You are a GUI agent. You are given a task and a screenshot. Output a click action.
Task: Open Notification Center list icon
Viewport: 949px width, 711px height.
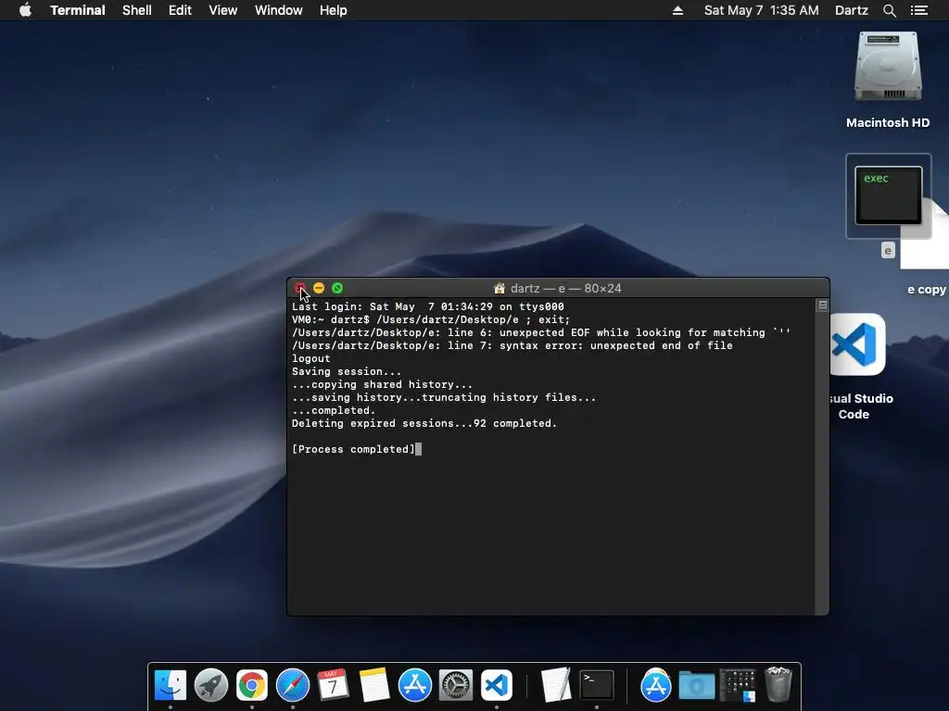919,10
